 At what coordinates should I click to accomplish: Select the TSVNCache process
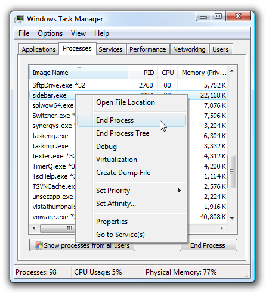(53, 186)
